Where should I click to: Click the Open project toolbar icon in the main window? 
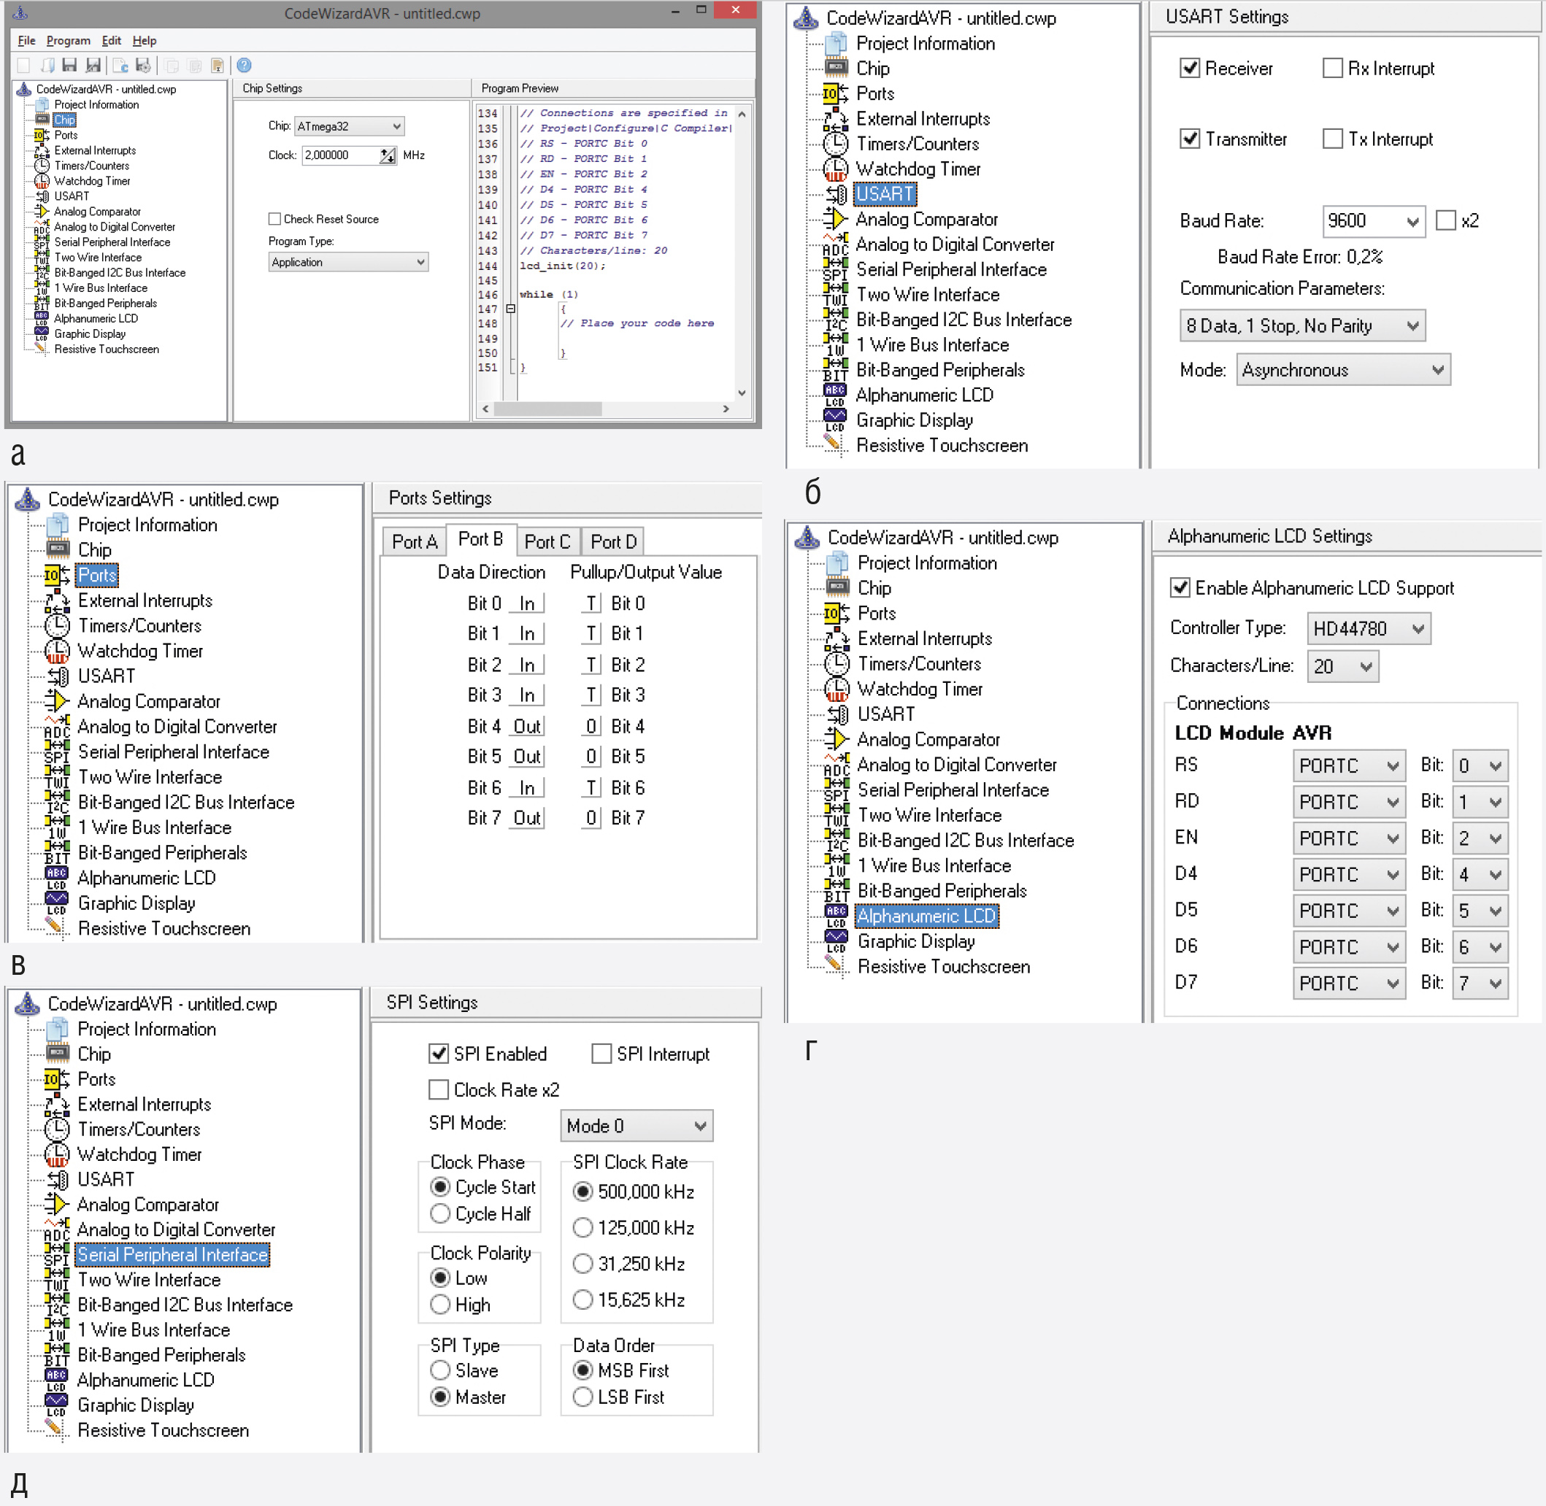click(47, 66)
